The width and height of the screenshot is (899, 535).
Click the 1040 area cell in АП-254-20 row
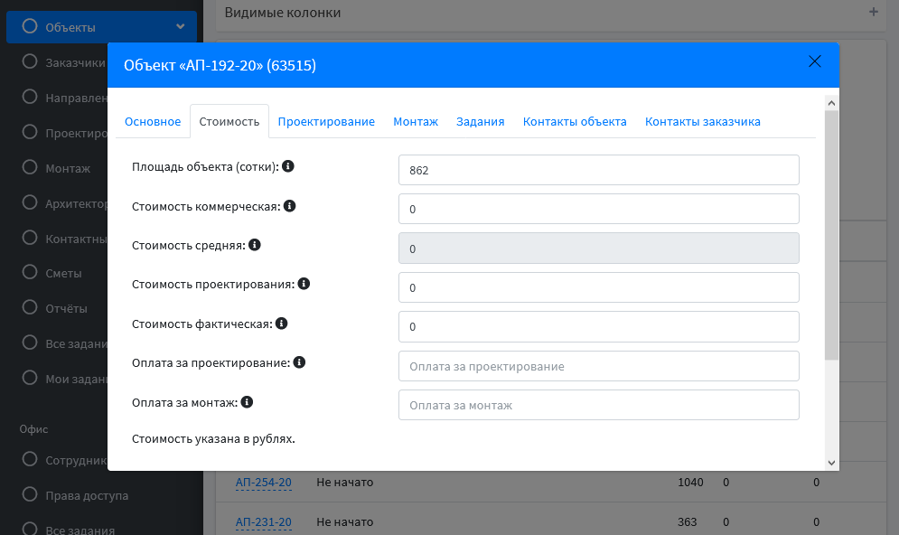point(690,483)
